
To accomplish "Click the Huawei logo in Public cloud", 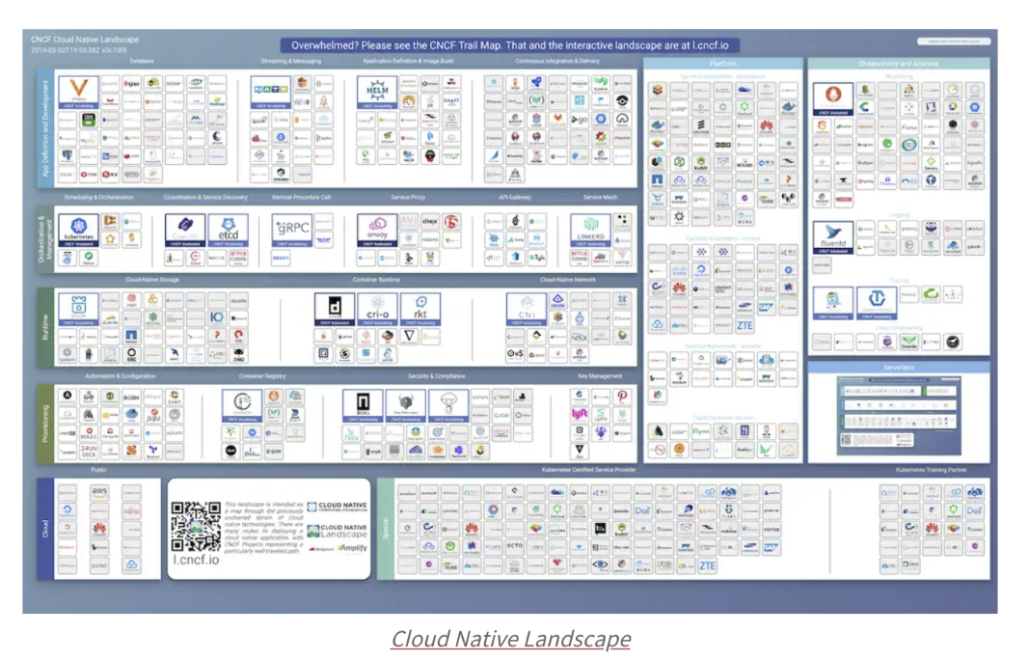I will click(x=99, y=528).
